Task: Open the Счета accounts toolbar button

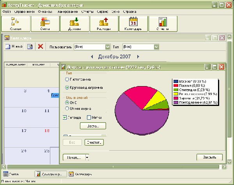Action: 45,24
